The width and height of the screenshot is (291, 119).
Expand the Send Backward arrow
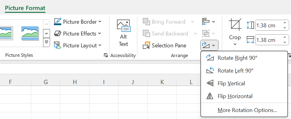pyautogui.click(x=195, y=34)
